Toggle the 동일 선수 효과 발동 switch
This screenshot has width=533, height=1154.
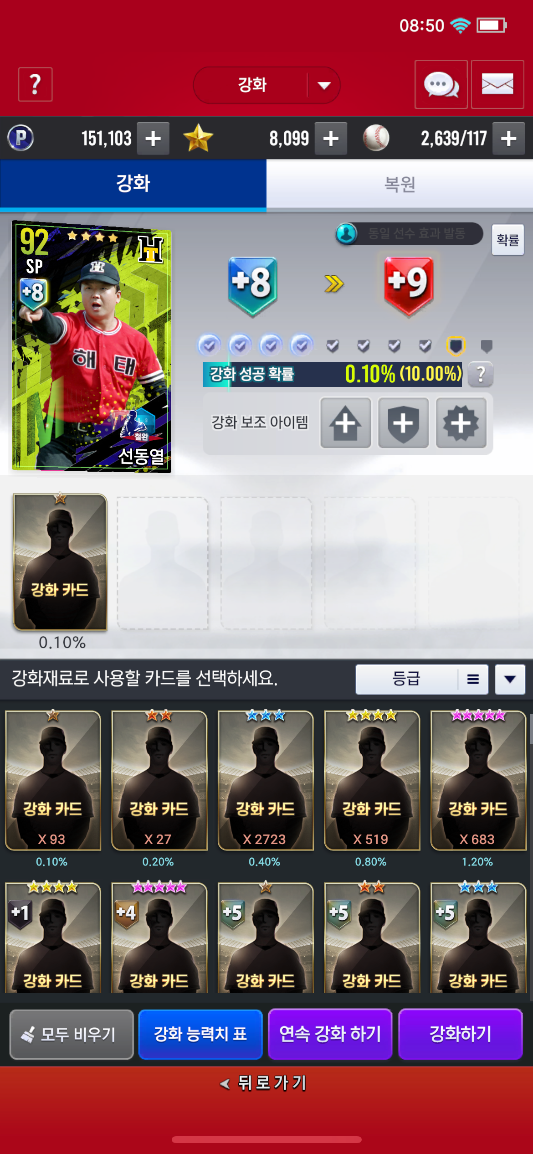409,234
